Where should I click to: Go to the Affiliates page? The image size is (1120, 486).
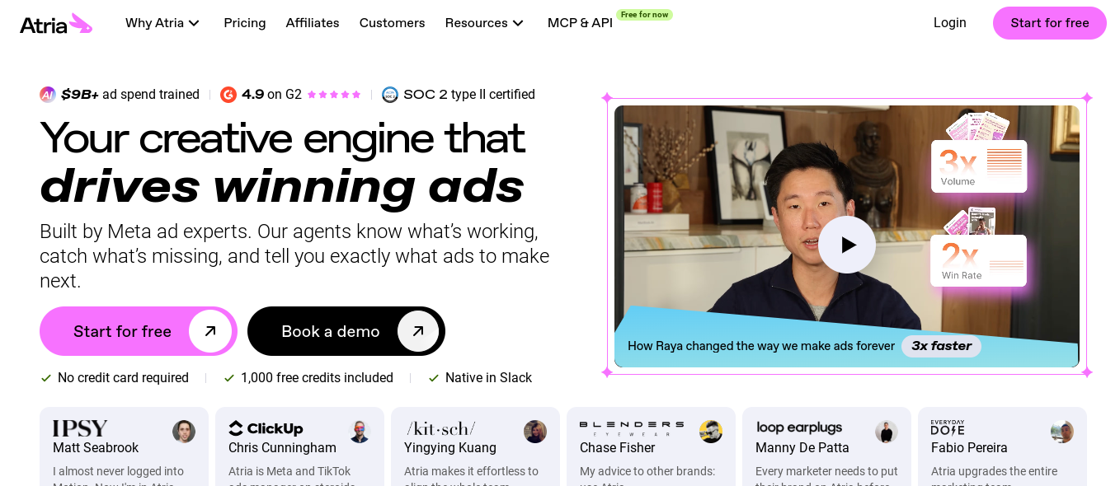click(x=313, y=23)
